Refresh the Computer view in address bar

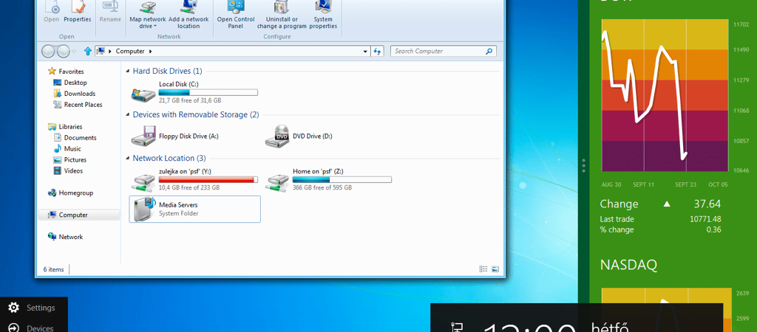378,51
